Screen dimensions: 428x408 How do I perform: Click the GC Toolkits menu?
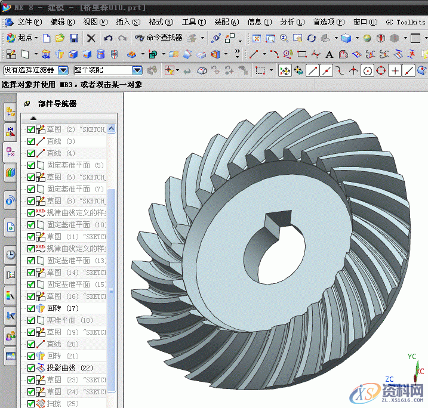click(405, 22)
